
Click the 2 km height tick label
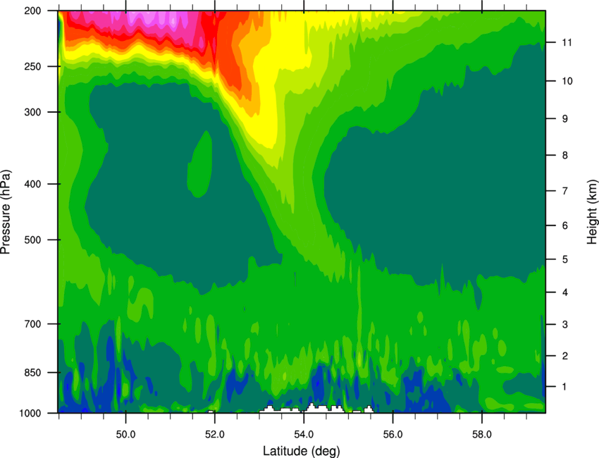pos(565,356)
